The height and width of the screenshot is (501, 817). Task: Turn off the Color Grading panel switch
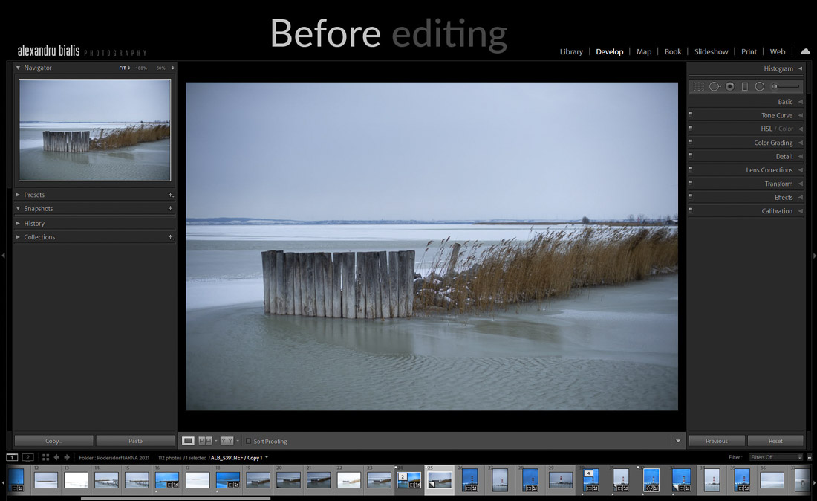(x=691, y=143)
